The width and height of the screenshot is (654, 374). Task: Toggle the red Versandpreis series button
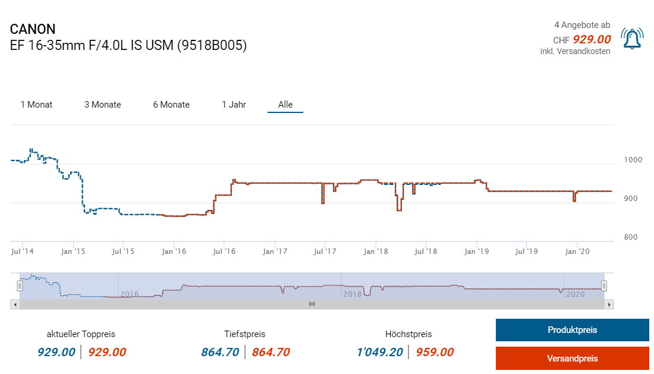pyautogui.click(x=572, y=359)
